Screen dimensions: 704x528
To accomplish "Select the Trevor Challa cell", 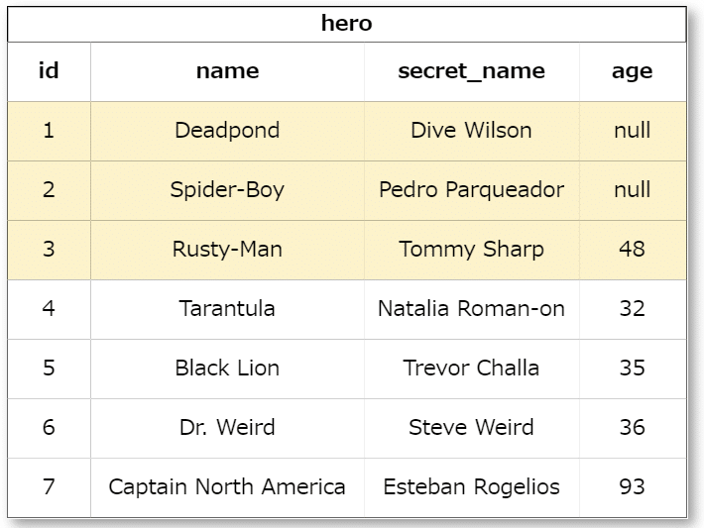I will (x=471, y=368).
